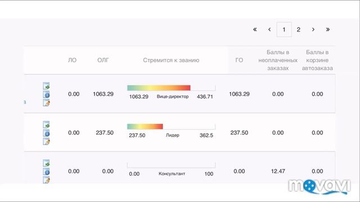Open page 2 in pagination
This screenshot has height=202, width=360.
click(x=299, y=30)
